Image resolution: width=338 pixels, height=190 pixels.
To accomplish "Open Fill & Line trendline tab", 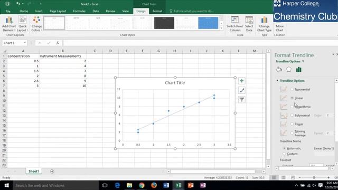I will point(279,70).
